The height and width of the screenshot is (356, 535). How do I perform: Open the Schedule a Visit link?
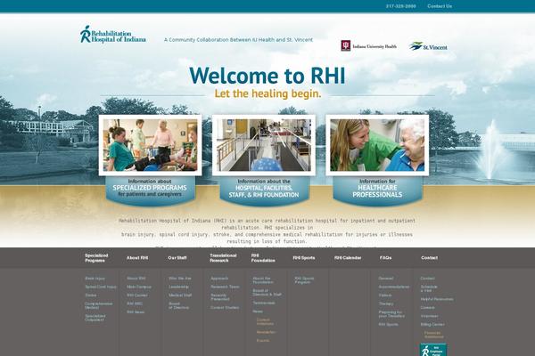[429, 288]
